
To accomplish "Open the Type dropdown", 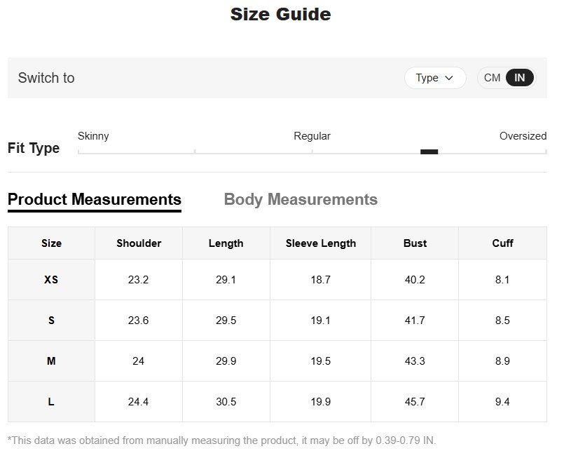I will point(434,78).
